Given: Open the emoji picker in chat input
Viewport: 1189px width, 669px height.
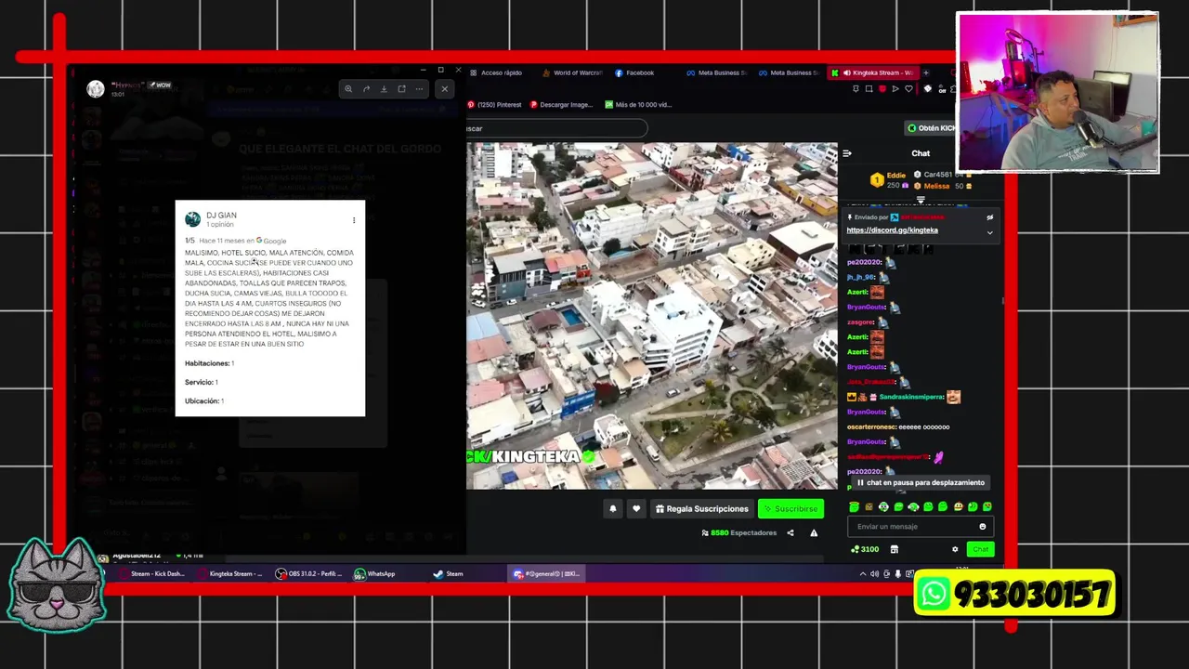Looking at the screenshot, I should [982, 527].
